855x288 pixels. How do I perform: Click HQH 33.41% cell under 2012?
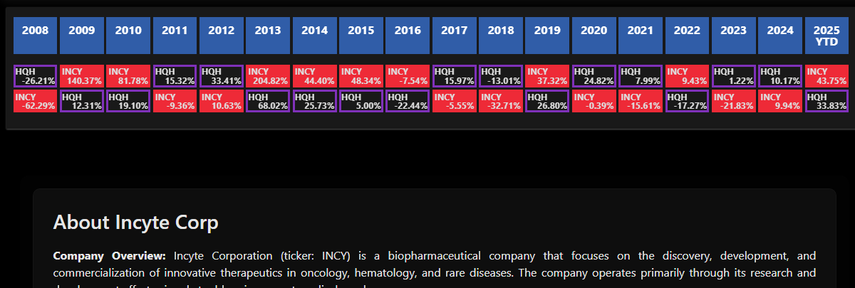(x=221, y=76)
